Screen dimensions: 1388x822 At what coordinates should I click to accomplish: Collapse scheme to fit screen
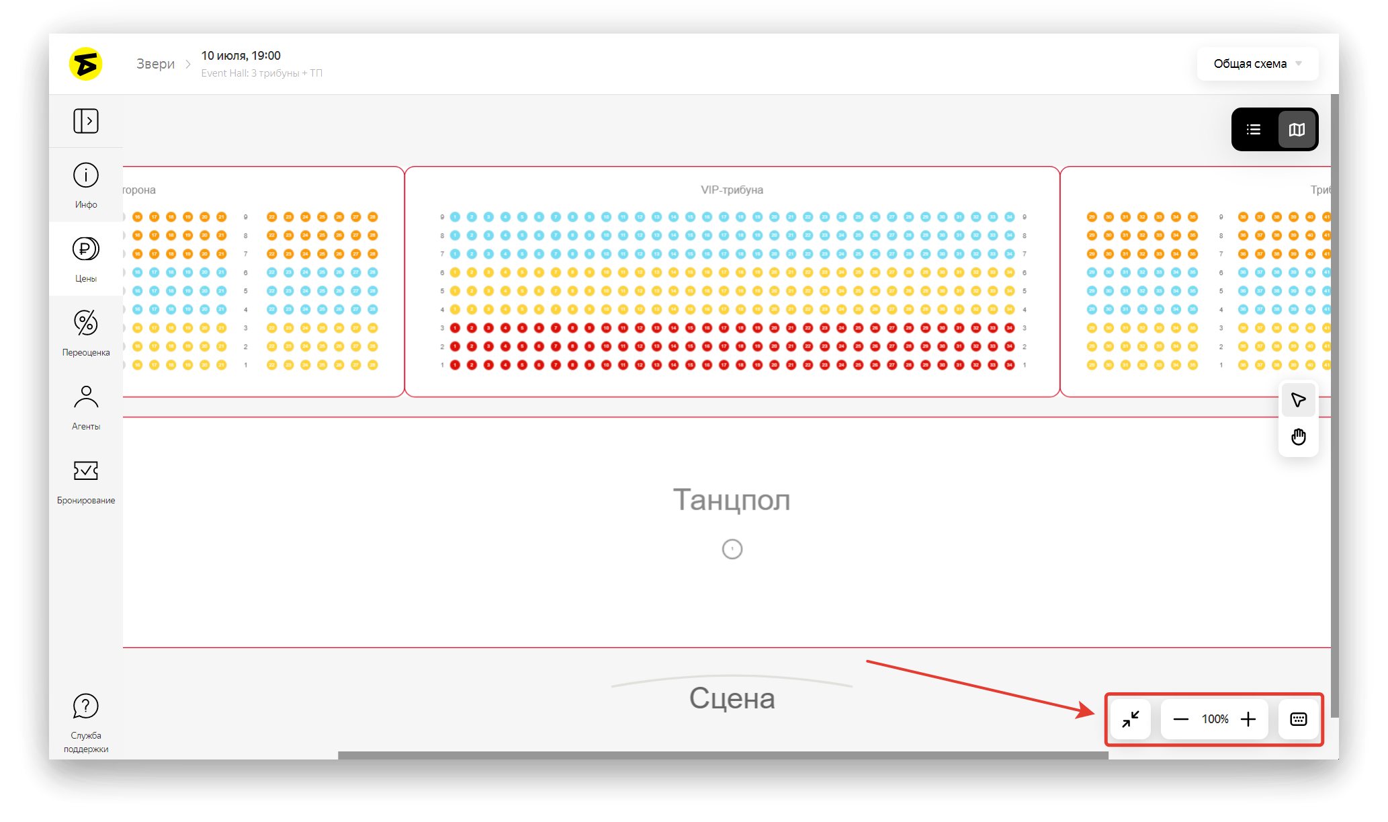[x=1131, y=719]
